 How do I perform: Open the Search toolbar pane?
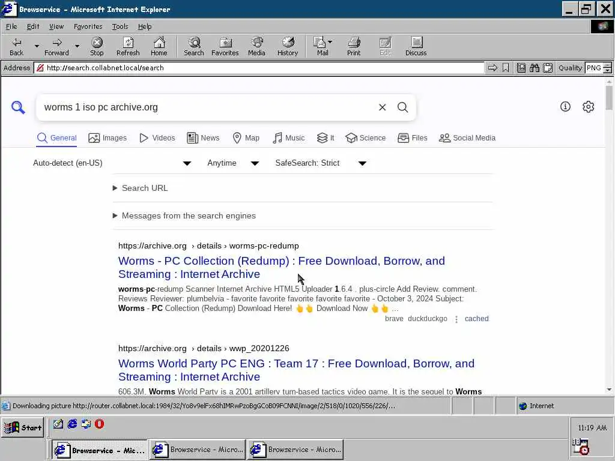pyautogui.click(x=194, y=47)
